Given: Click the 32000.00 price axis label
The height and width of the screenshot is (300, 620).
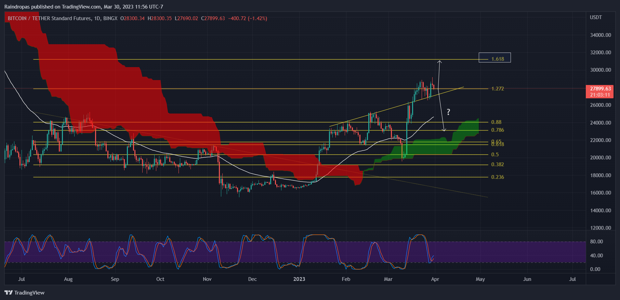Looking at the screenshot, I should coord(601,53).
